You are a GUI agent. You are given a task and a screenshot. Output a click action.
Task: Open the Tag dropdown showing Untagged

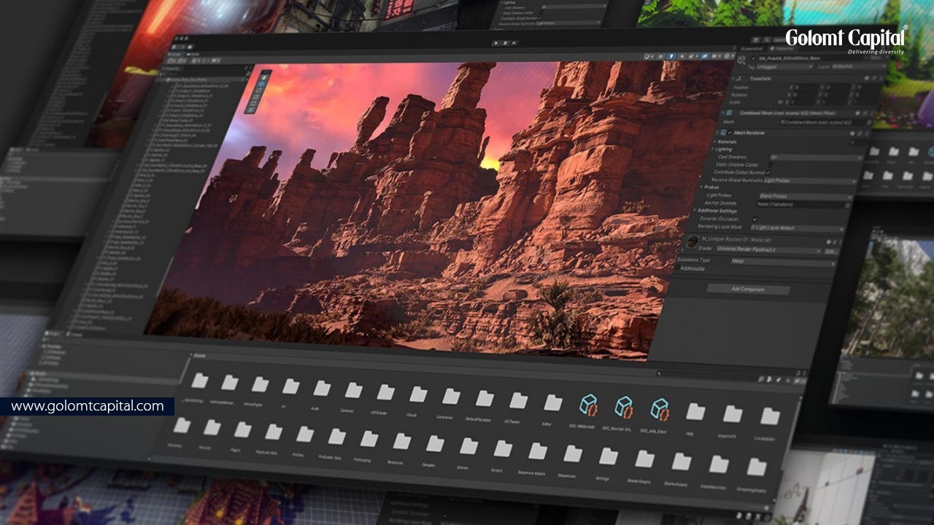tap(784, 66)
